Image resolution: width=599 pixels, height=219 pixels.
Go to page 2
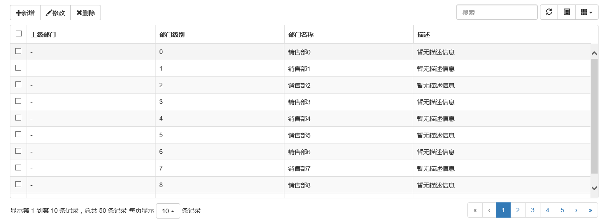pos(518,210)
